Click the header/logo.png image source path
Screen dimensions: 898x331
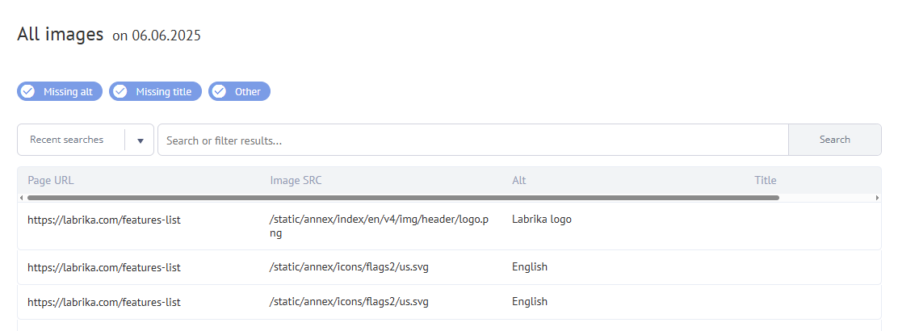379,226
